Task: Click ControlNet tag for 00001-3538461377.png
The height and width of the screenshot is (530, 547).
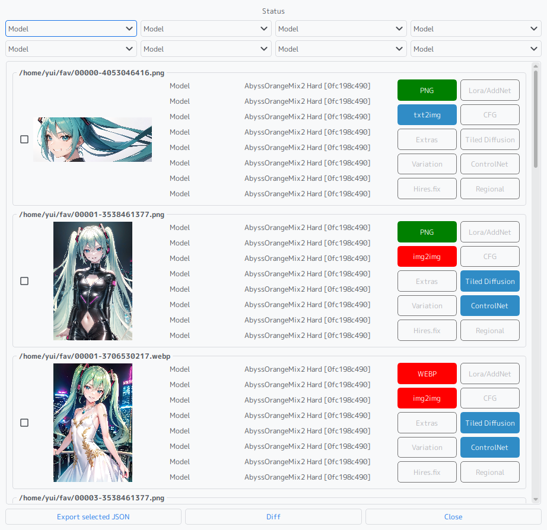Action: click(x=489, y=306)
